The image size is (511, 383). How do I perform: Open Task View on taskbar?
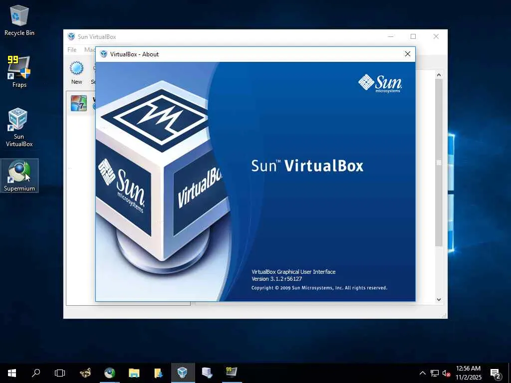point(60,373)
